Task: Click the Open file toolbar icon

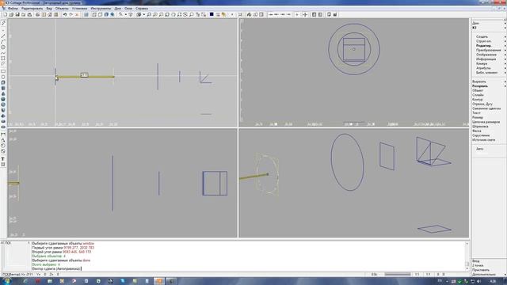Action: 11,14
